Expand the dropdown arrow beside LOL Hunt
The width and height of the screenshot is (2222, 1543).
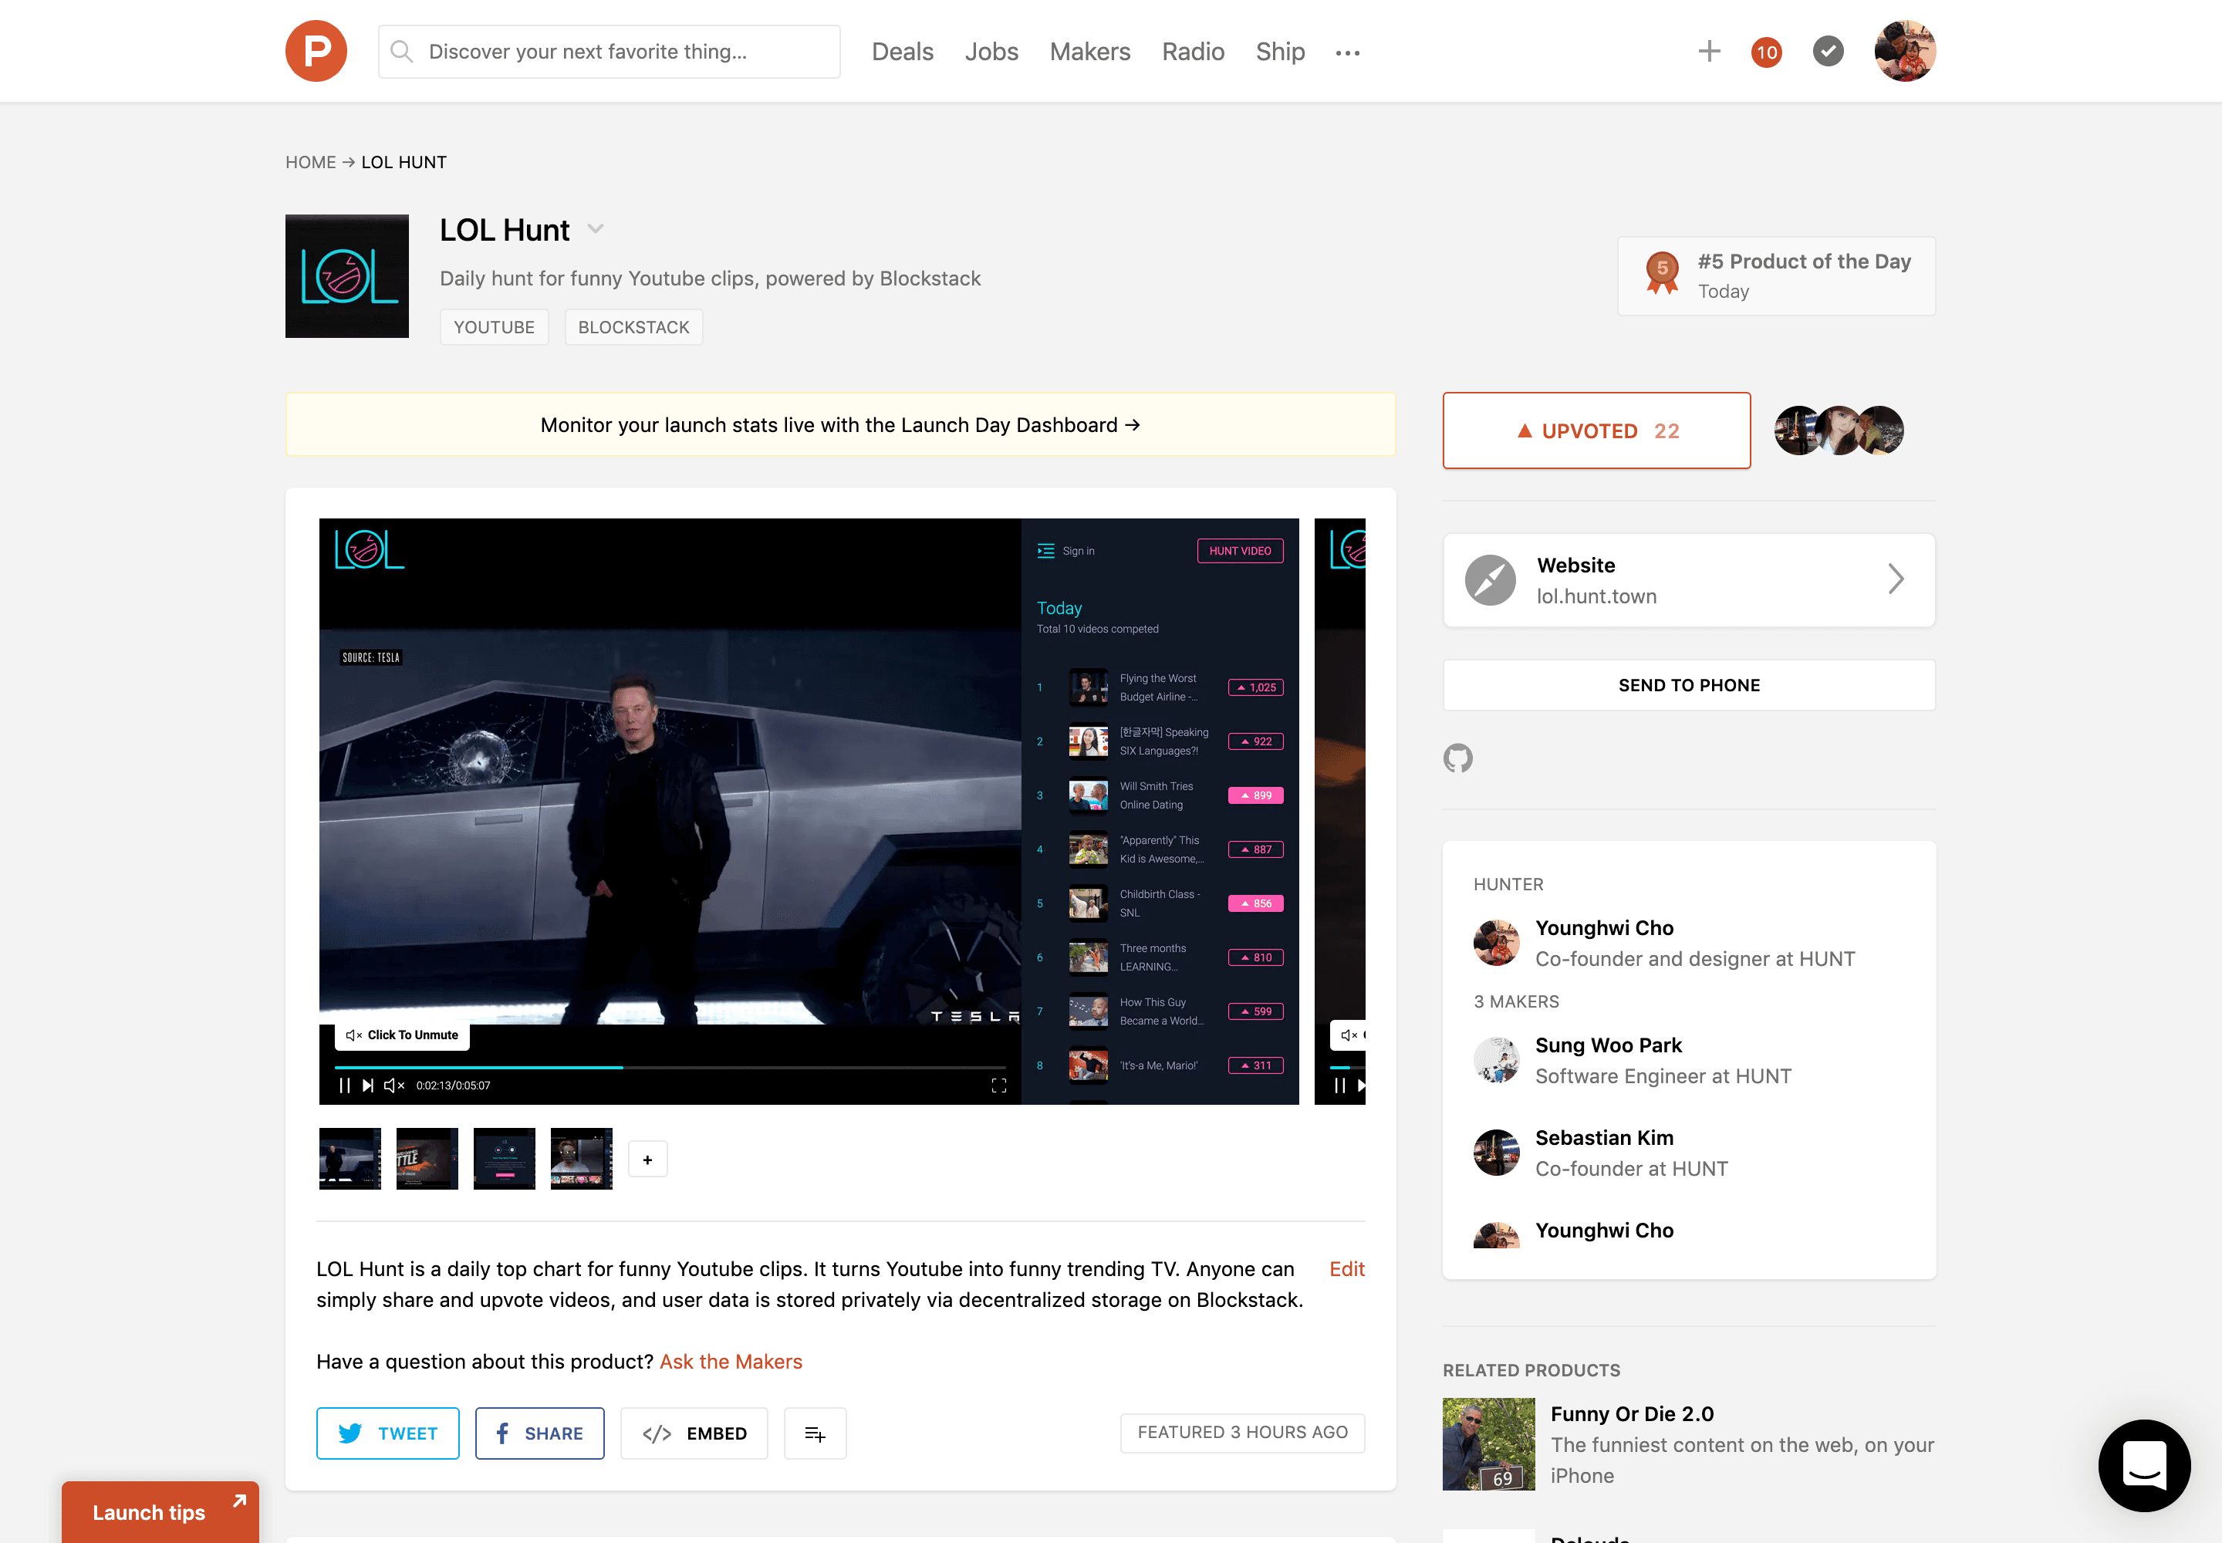[596, 229]
